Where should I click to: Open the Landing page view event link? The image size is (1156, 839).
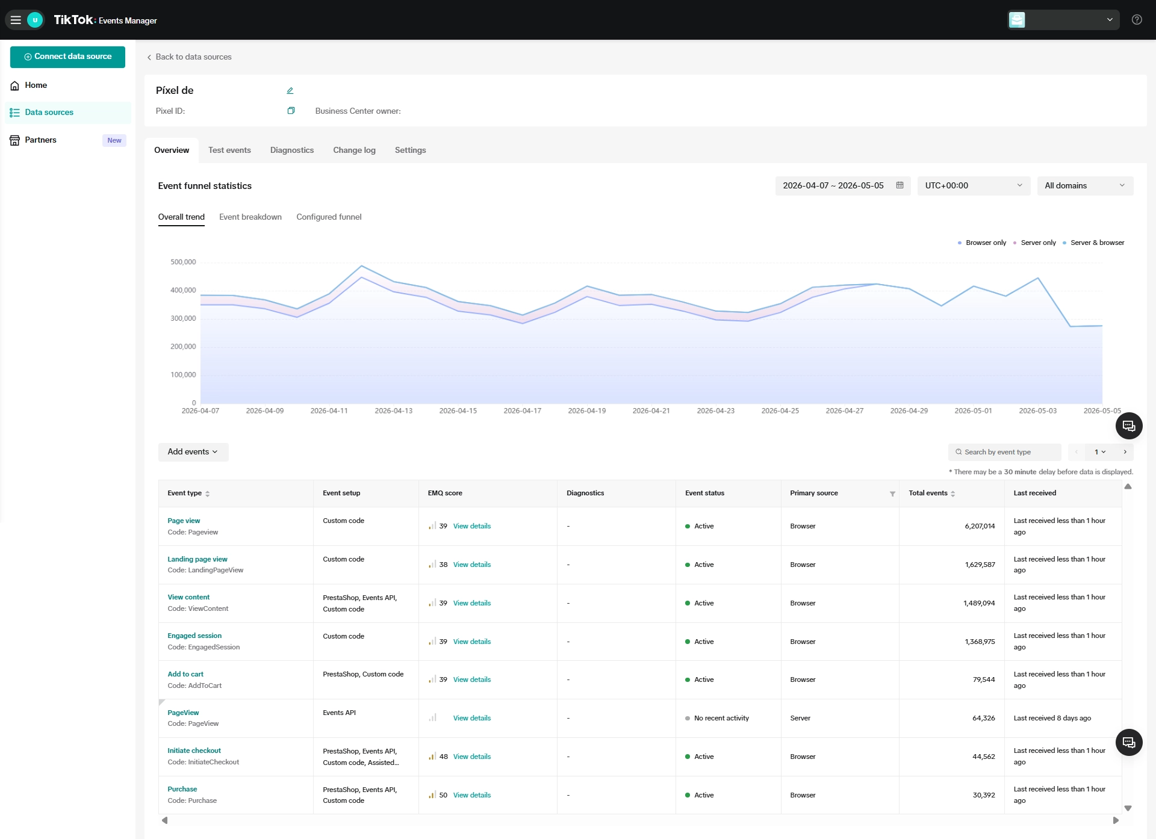pyautogui.click(x=197, y=559)
